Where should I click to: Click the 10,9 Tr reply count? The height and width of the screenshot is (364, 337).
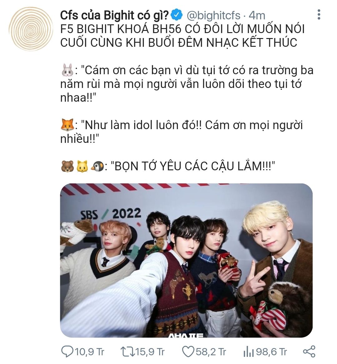(89, 352)
